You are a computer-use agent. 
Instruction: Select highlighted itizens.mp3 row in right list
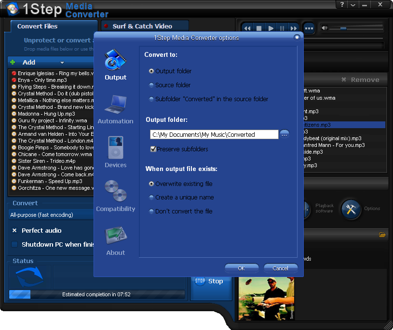[x=345, y=125]
